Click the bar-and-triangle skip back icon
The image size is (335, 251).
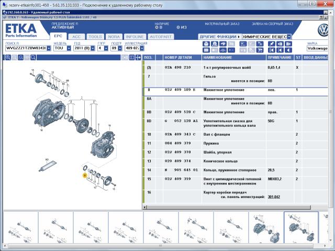coord(280,50)
